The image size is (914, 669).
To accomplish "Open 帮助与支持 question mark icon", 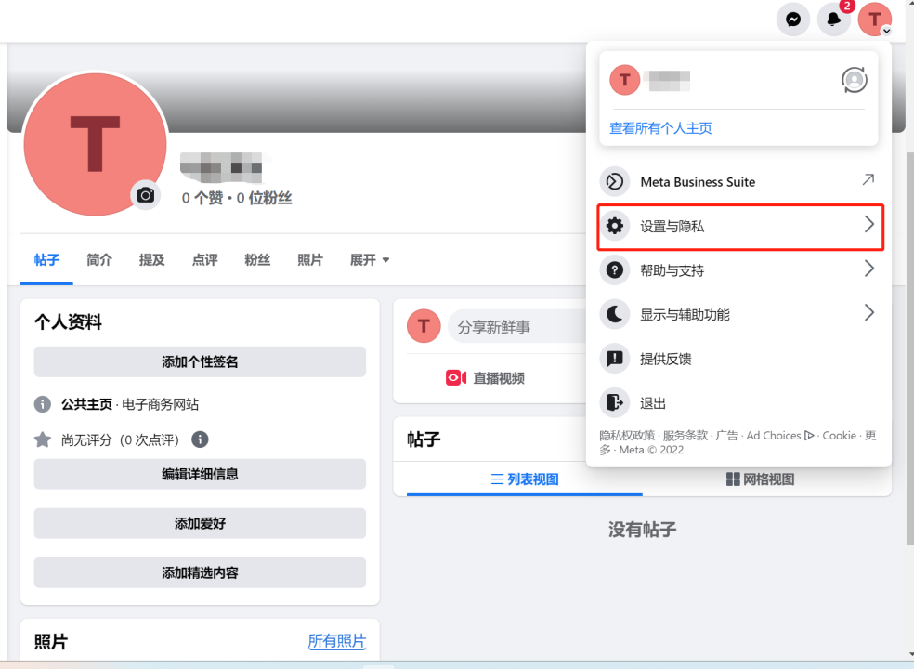I will 615,269.
